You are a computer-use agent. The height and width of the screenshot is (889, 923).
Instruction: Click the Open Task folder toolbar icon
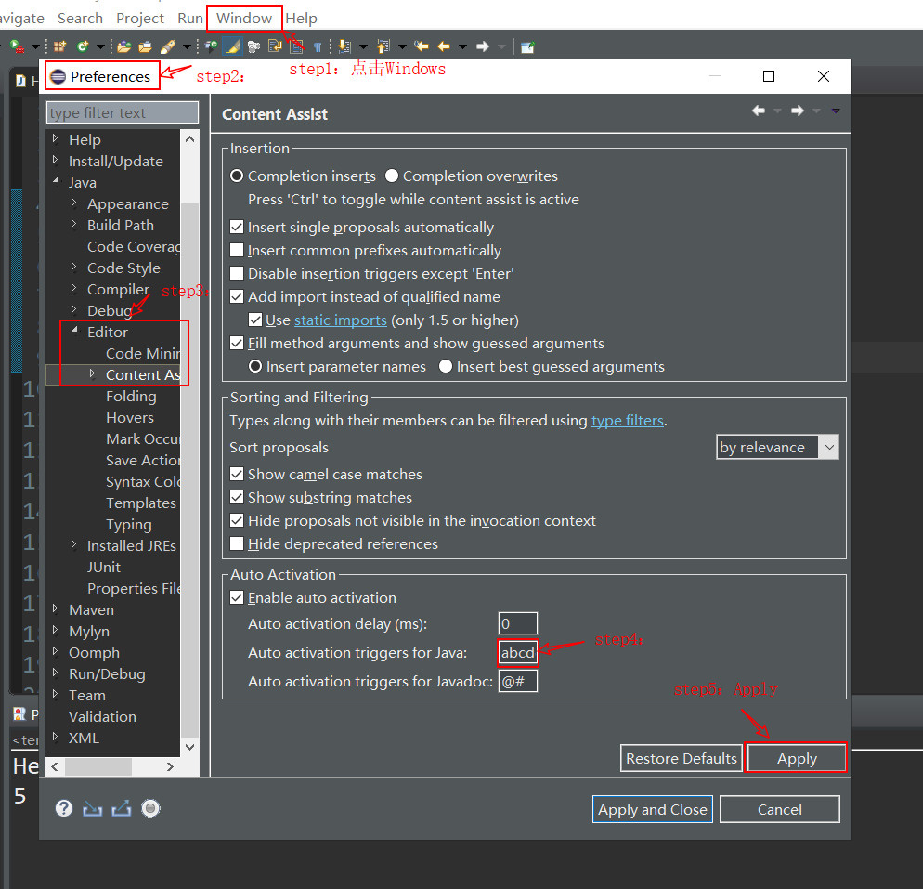(145, 46)
